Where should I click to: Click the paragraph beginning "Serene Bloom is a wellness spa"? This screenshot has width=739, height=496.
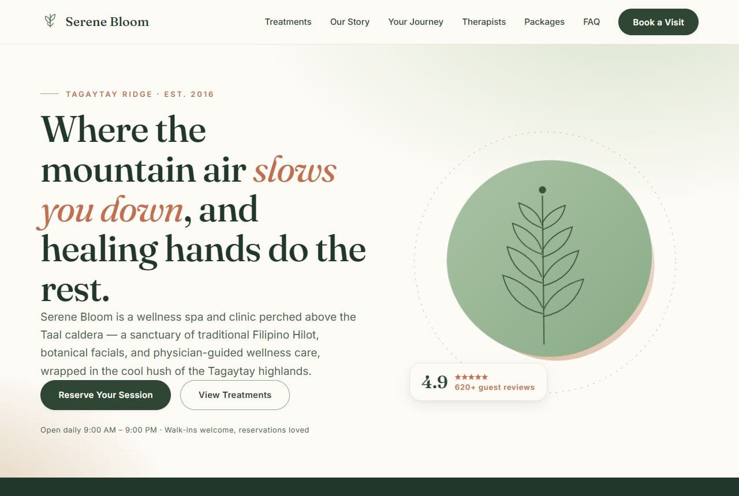click(x=198, y=344)
